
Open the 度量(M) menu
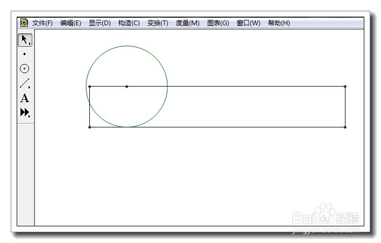coord(188,23)
